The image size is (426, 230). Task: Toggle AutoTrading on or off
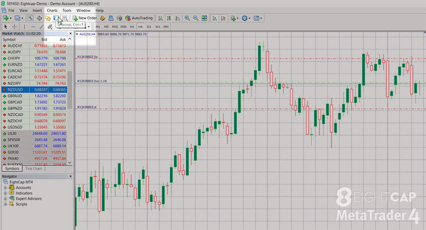[x=139, y=18]
